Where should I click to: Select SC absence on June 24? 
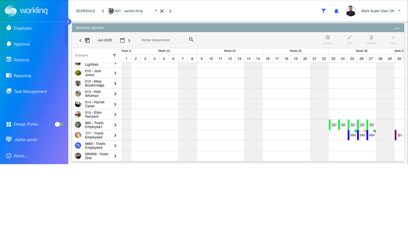tap(343, 125)
